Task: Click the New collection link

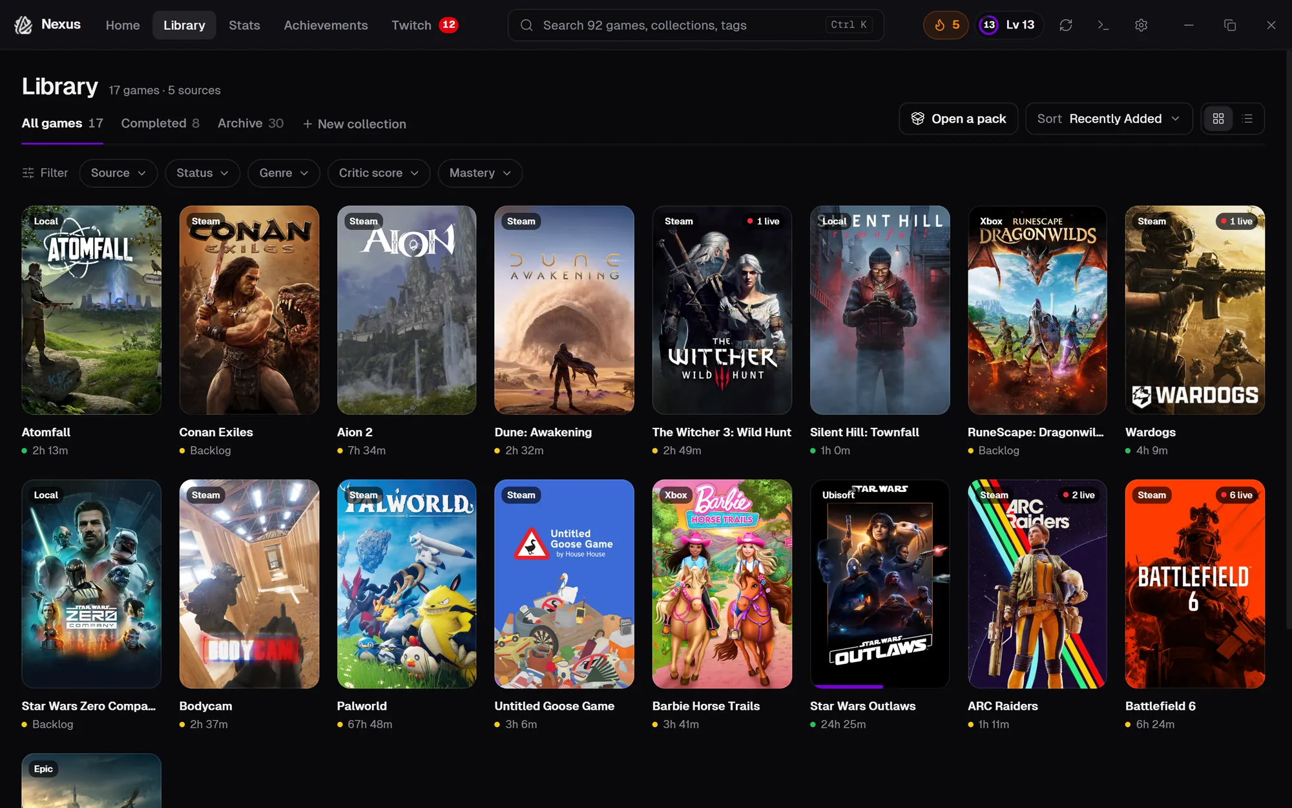Action: (355, 124)
